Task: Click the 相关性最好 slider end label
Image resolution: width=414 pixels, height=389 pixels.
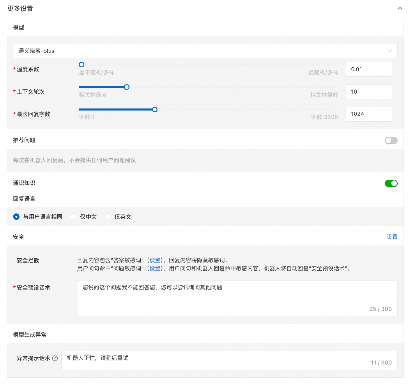Action: click(x=324, y=95)
